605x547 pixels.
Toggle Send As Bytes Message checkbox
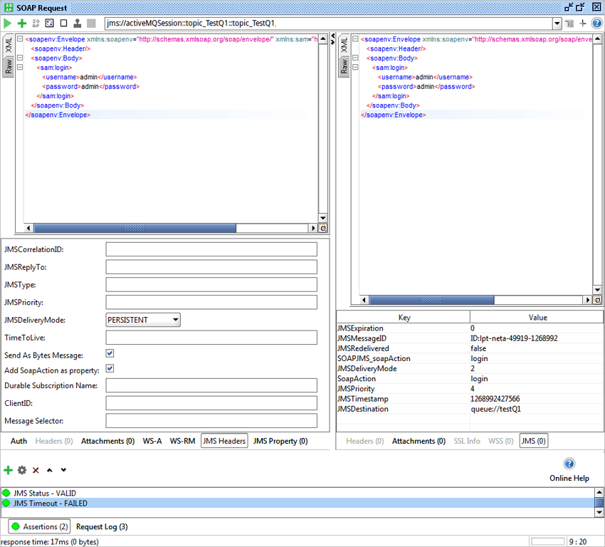click(110, 353)
